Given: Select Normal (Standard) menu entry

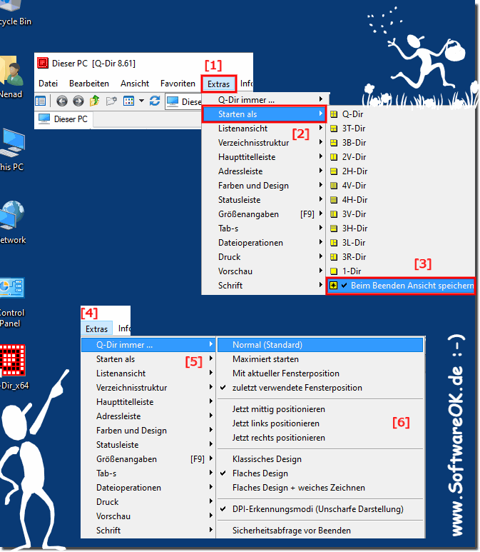Looking at the screenshot, I should coord(320,345).
